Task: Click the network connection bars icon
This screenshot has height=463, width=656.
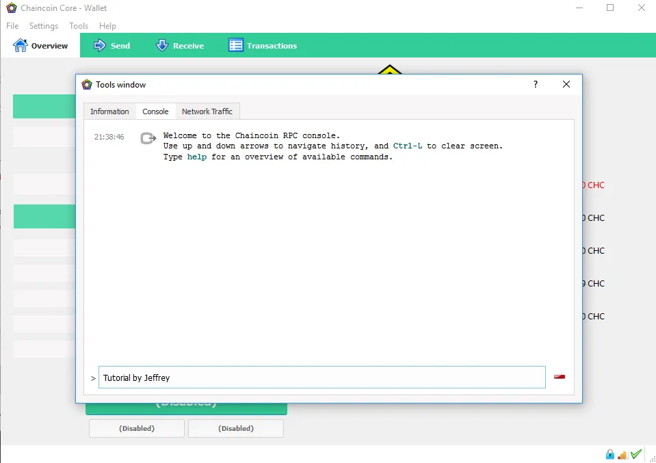Action: point(622,455)
